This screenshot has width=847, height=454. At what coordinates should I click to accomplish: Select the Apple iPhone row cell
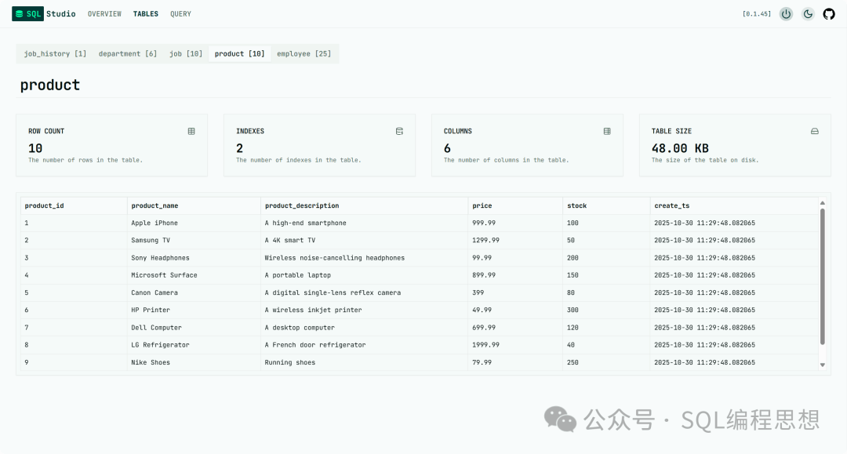tap(154, 223)
